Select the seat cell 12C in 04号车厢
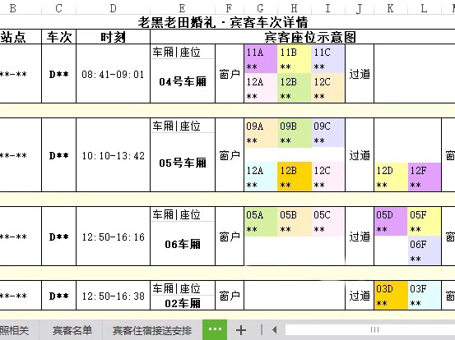 click(x=328, y=88)
